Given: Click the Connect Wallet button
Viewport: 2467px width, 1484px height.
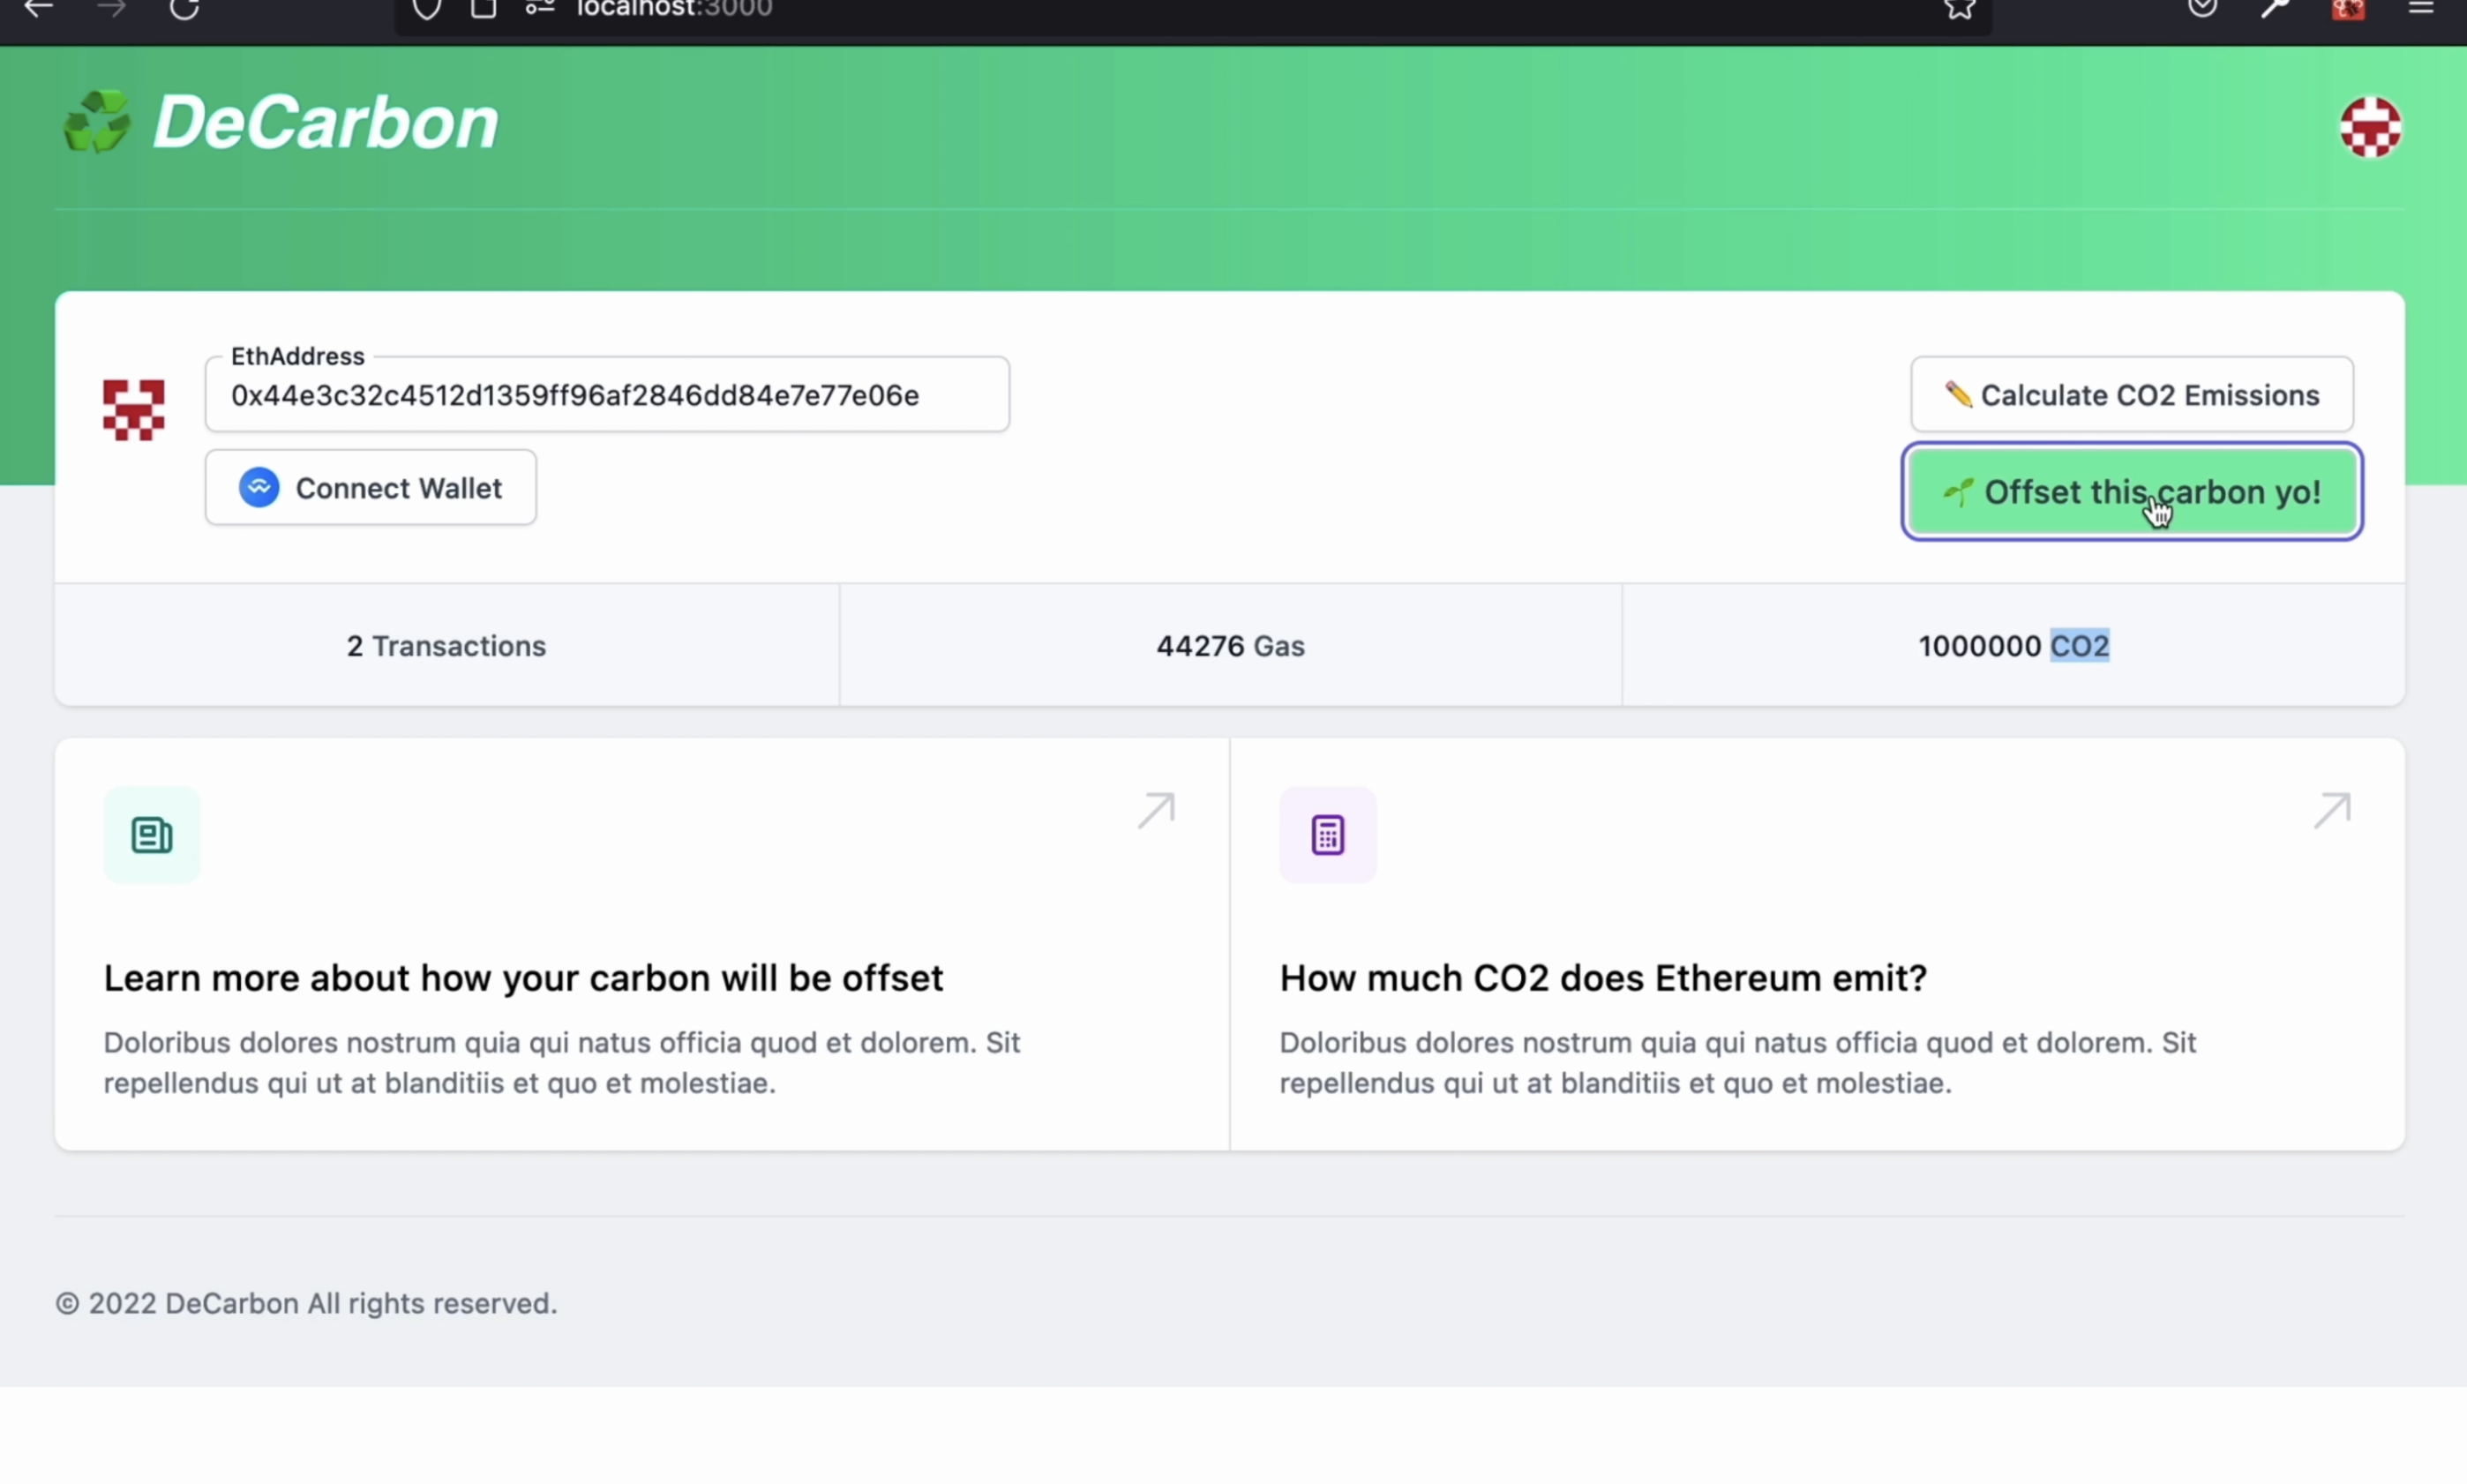Looking at the screenshot, I should [370, 488].
